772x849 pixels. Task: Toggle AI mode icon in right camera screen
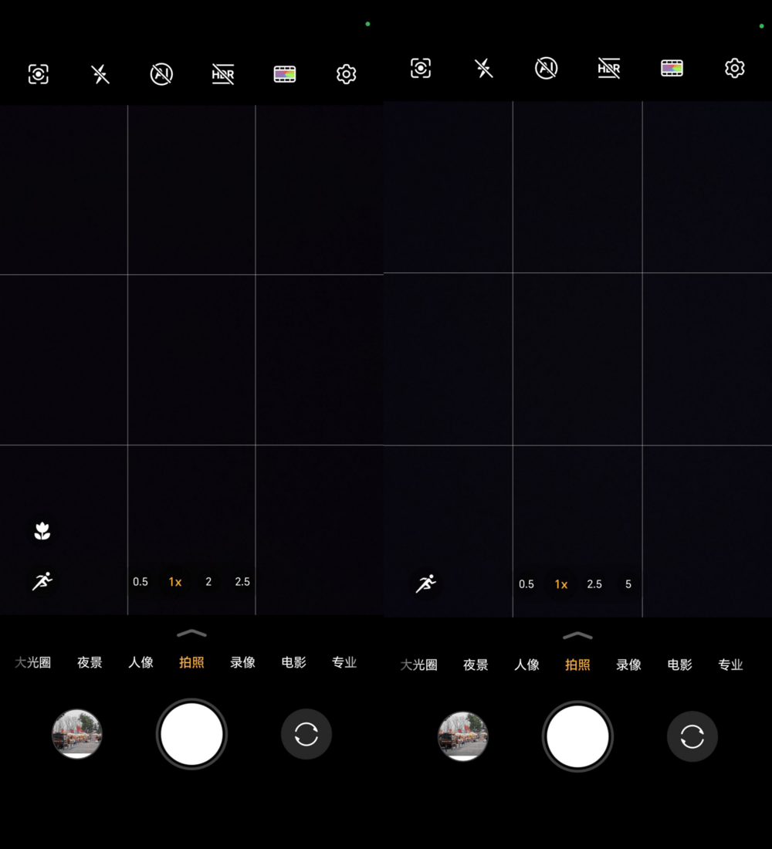(x=546, y=68)
